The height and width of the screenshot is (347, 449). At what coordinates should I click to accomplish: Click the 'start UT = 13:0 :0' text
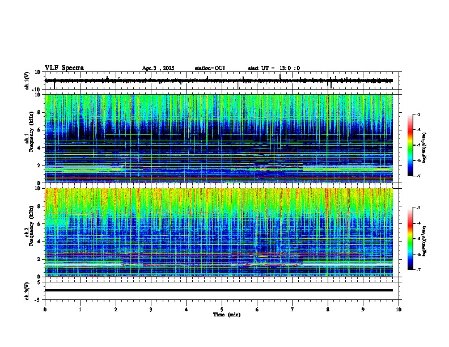(274, 68)
